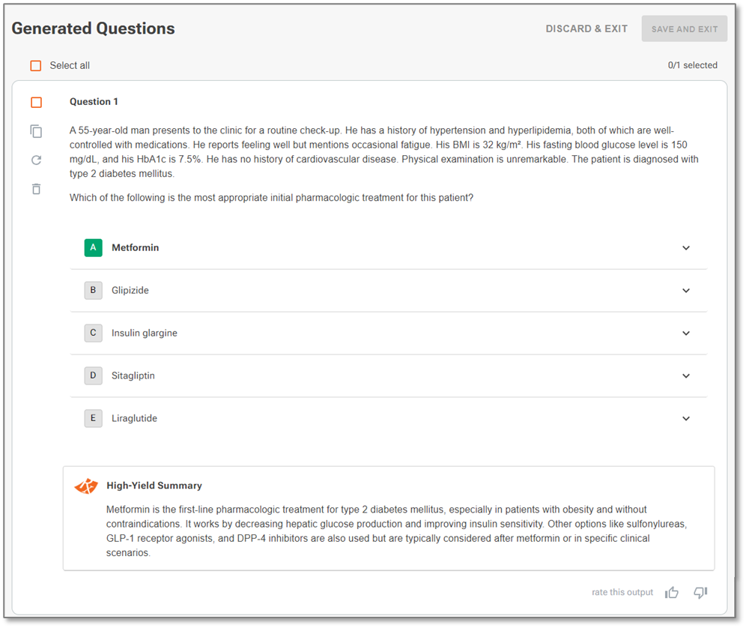Expand the Insulin glargine answer chevron
The height and width of the screenshot is (628, 746).
pos(686,333)
